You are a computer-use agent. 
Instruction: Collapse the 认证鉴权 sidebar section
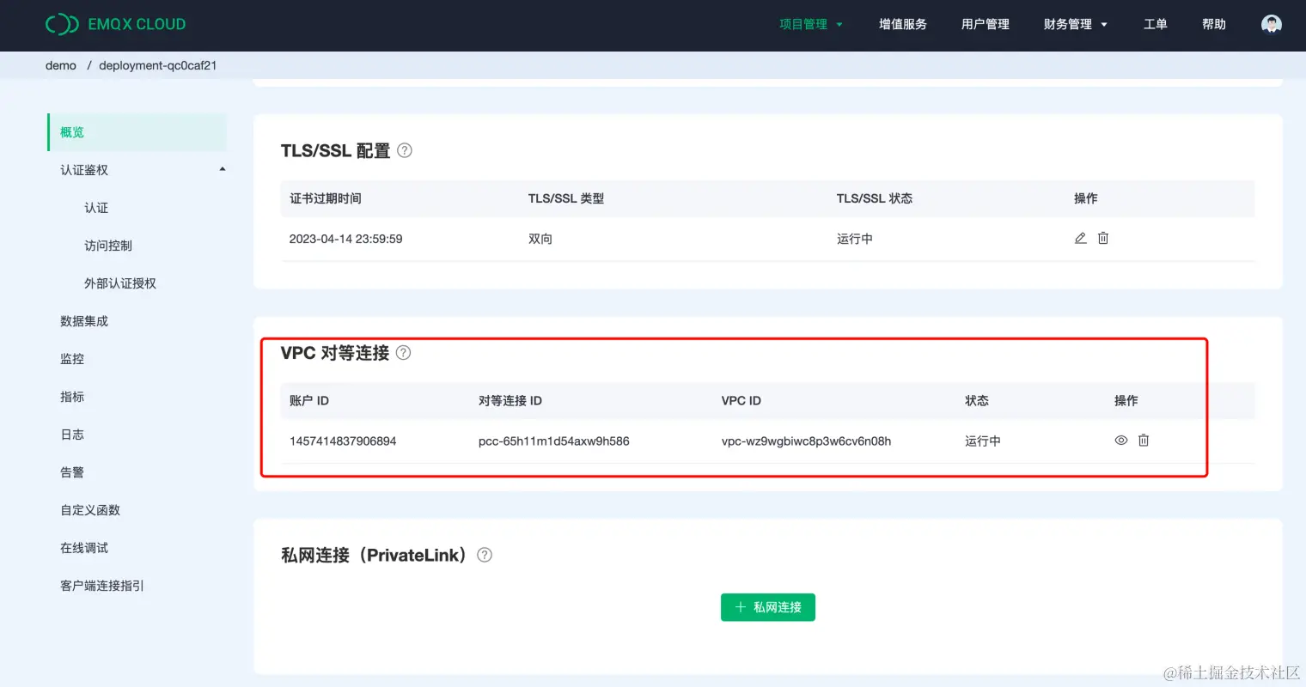[x=223, y=169]
